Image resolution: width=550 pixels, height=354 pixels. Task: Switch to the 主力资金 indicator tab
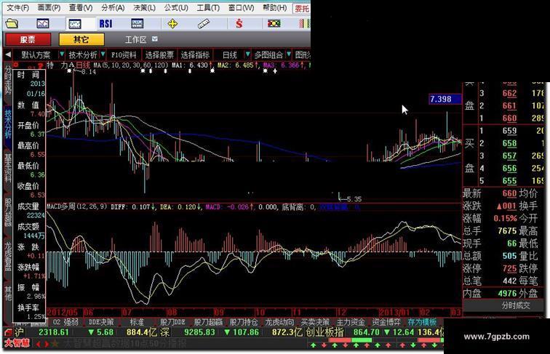pyautogui.click(x=351, y=322)
